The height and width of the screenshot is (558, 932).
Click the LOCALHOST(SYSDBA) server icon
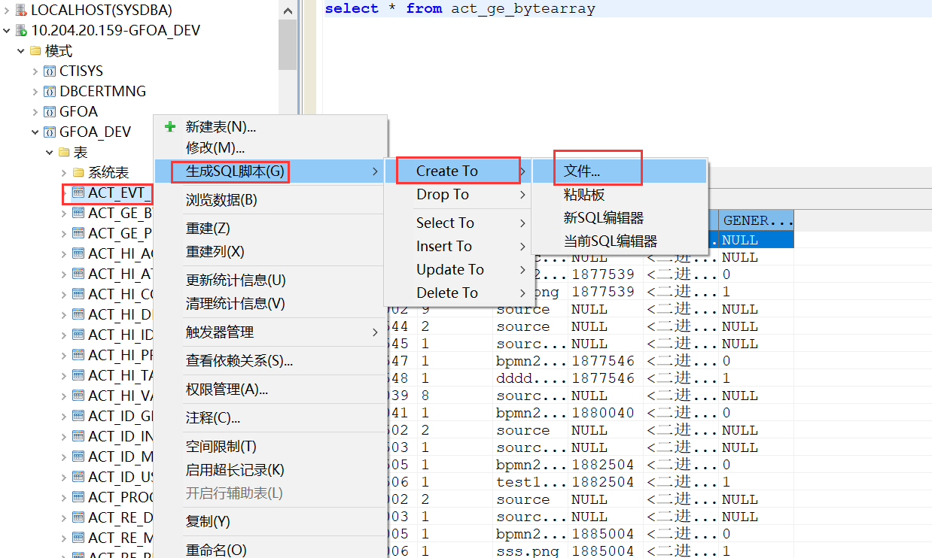click(x=21, y=11)
